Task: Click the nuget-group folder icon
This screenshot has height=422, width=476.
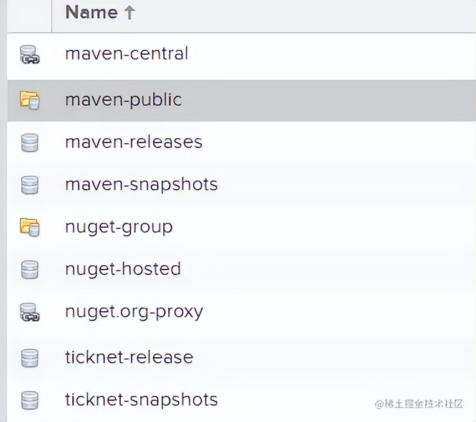Action: 29,227
